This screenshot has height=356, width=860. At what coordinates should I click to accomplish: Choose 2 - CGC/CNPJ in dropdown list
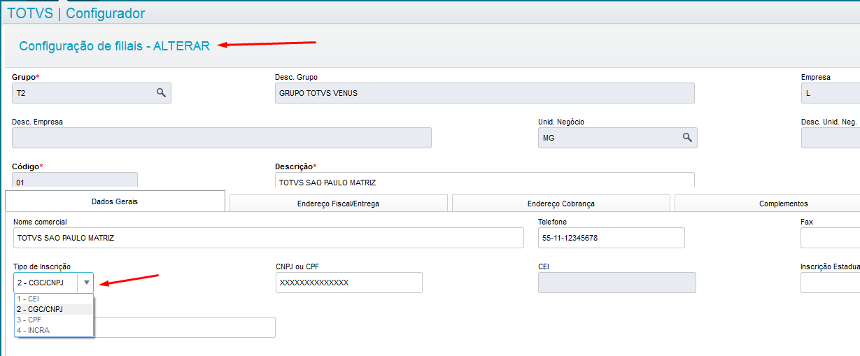(x=54, y=309)
